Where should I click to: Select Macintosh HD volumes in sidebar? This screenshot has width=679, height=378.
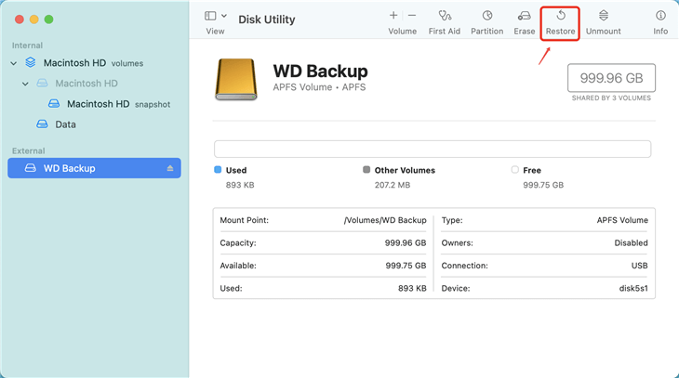(93, 63)
